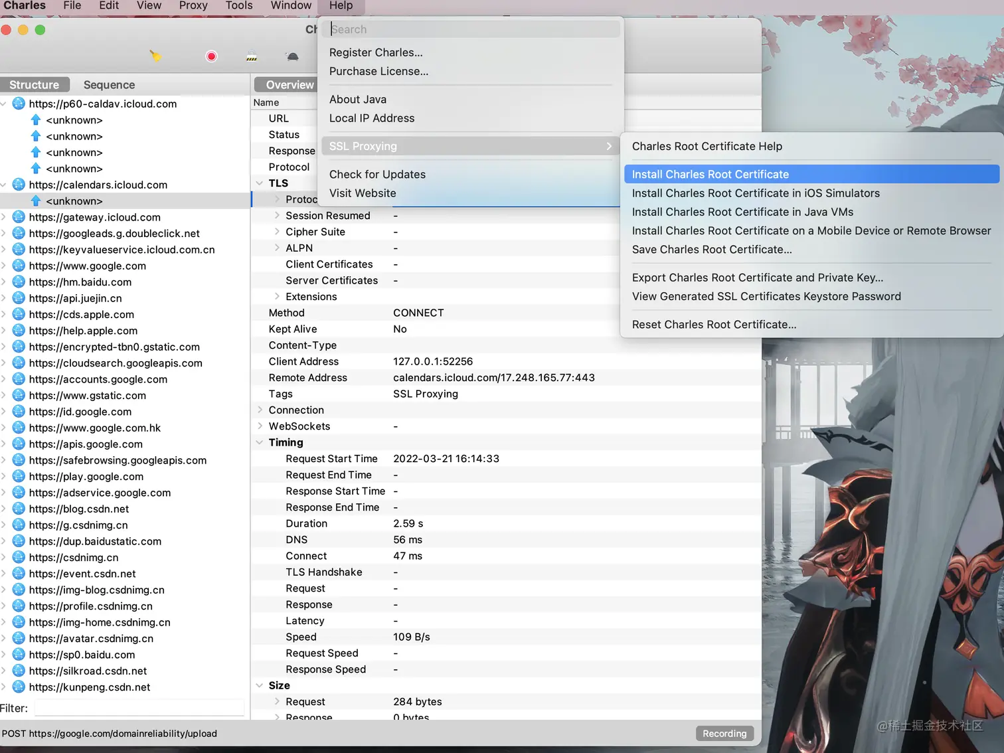The height and width of the screenshot is (753, 1004).
Task: Click the globe icon beside keyvalueservice.icloud.com.cn
Action: pyautogui.click(x=19, y=250)
